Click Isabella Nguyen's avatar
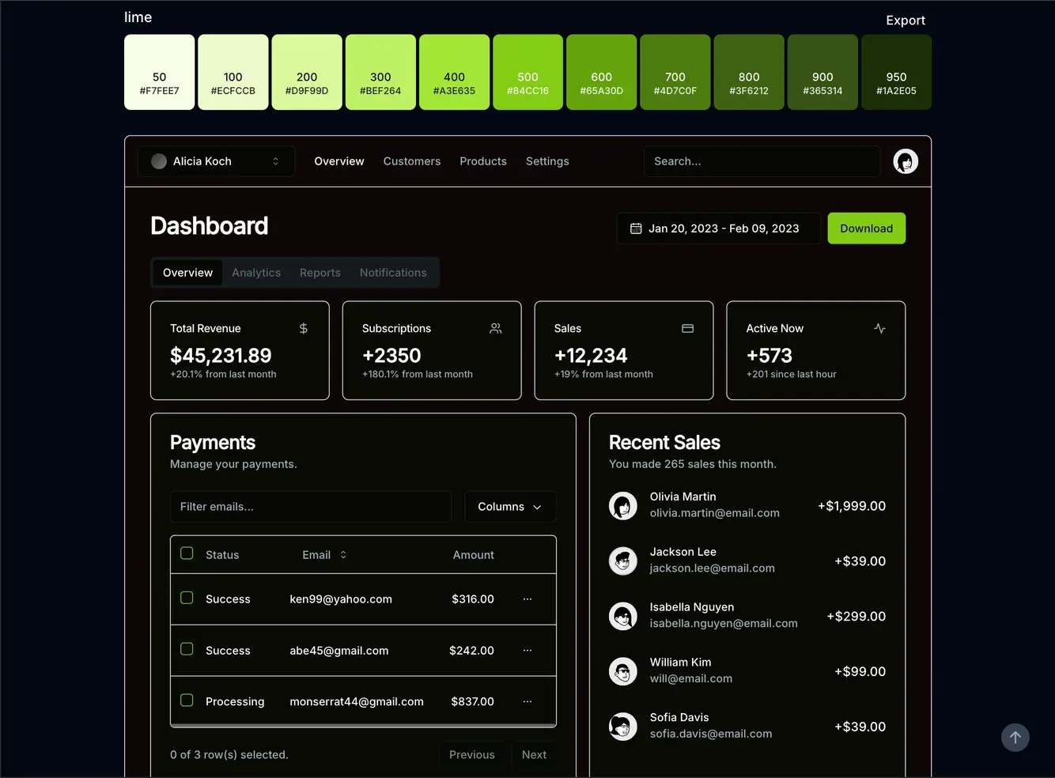 623,616
